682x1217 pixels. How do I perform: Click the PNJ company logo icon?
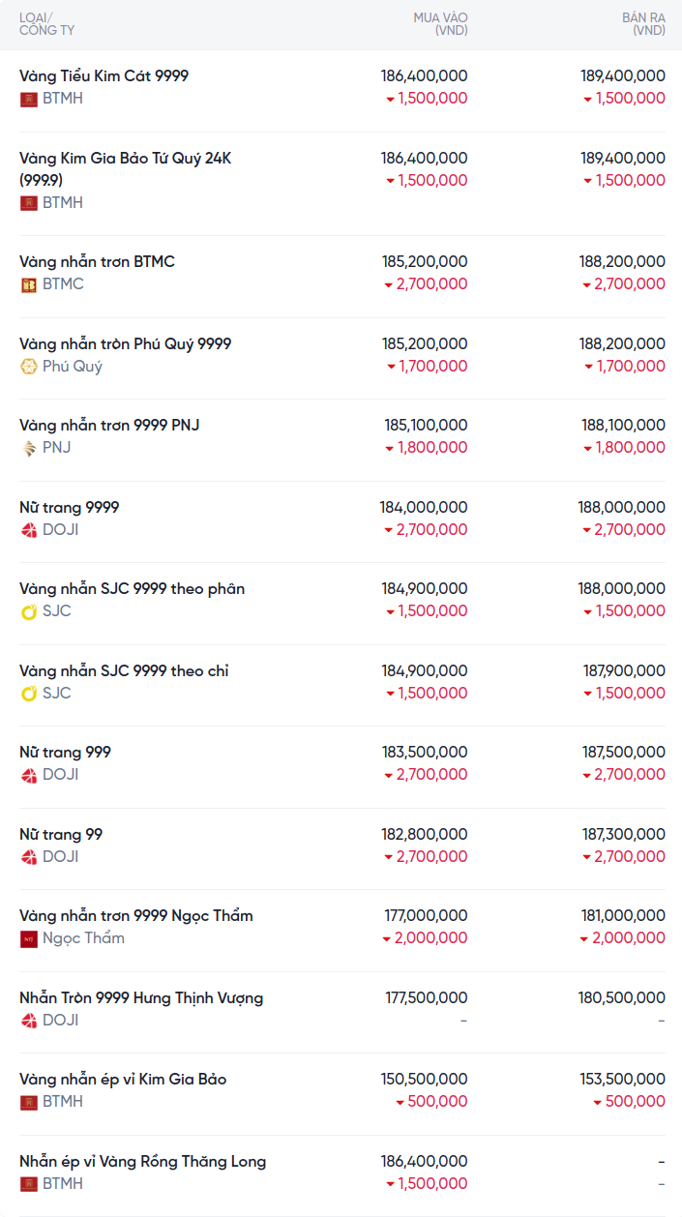29,448
